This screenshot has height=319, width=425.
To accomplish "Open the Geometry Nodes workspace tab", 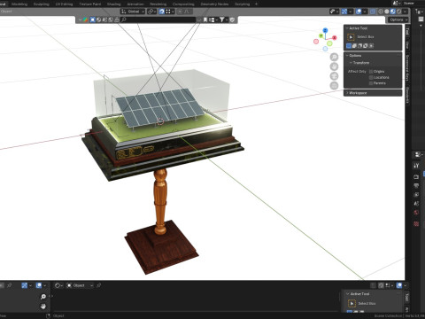I will (x=214, y=4).
